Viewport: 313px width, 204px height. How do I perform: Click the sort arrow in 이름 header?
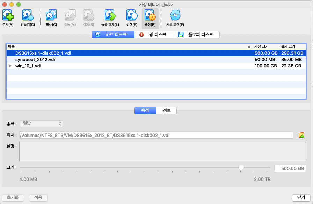(249, 46)
